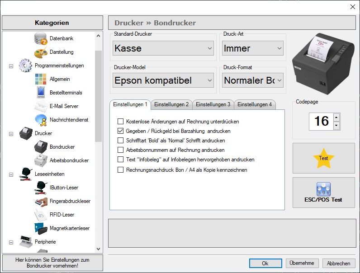The image size is (360, 273).
Task: Switch to the Einstellungen 2 tab
Action: coord(171,104)
